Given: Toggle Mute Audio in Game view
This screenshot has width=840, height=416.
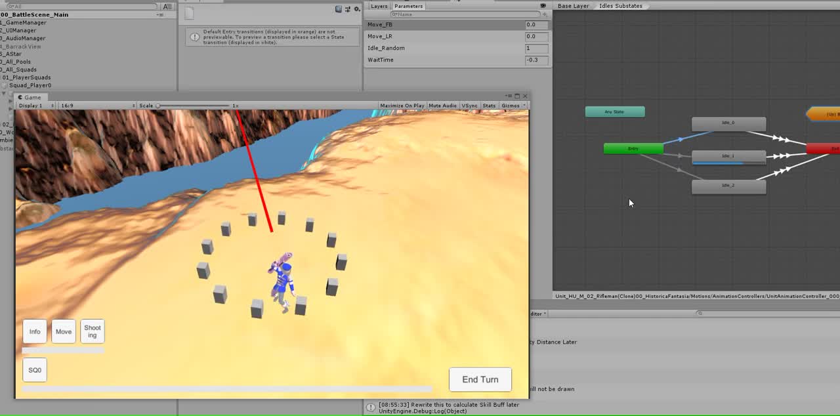Looking at the screenshot, I should pos(442,106).
